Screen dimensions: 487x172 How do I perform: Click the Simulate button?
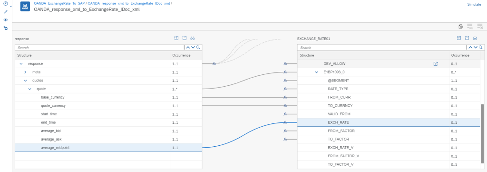coord(474,4)
